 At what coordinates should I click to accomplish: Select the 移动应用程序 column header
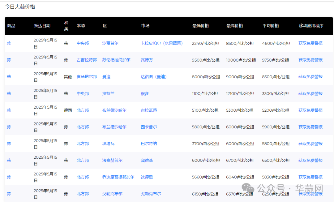pos(311,26)
